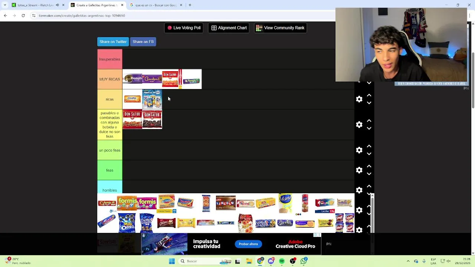Viewport: 475px width, 267px height.
Task: Click the Live Voting Poll button
Action: coord(184,28)
